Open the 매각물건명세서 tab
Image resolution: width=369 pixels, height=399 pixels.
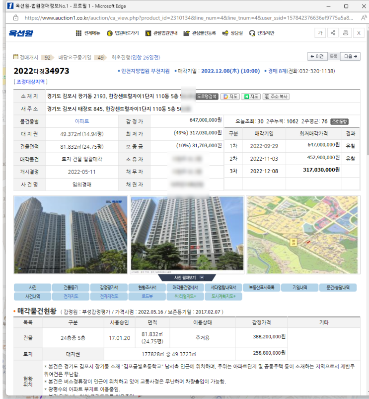click(185, 287)
